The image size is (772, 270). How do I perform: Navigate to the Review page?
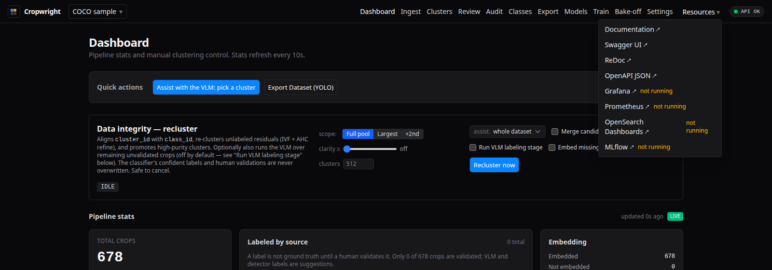pyautogui.click(x=469, y=12)
